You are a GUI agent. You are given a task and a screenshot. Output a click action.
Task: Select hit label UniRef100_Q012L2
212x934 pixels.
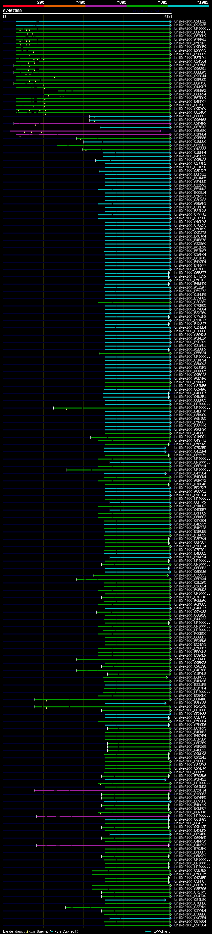point(190,145)
